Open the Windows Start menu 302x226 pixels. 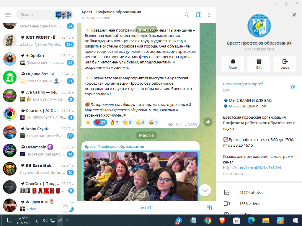(295, 220)
